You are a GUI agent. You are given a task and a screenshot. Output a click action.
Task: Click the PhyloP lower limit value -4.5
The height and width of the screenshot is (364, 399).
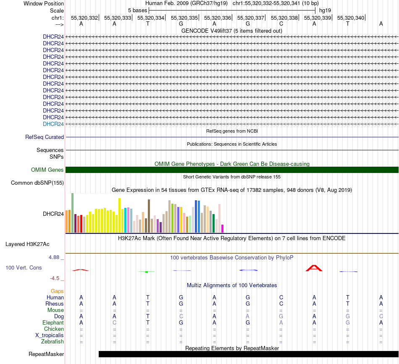tap(55, 278)
